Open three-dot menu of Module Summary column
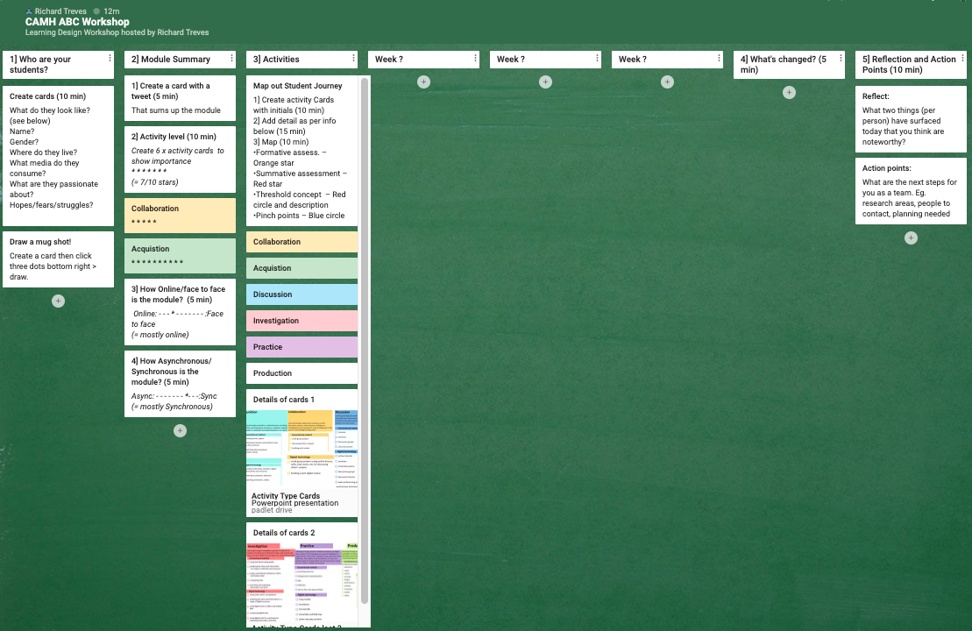972x631 pixels. tap(232, 58)
